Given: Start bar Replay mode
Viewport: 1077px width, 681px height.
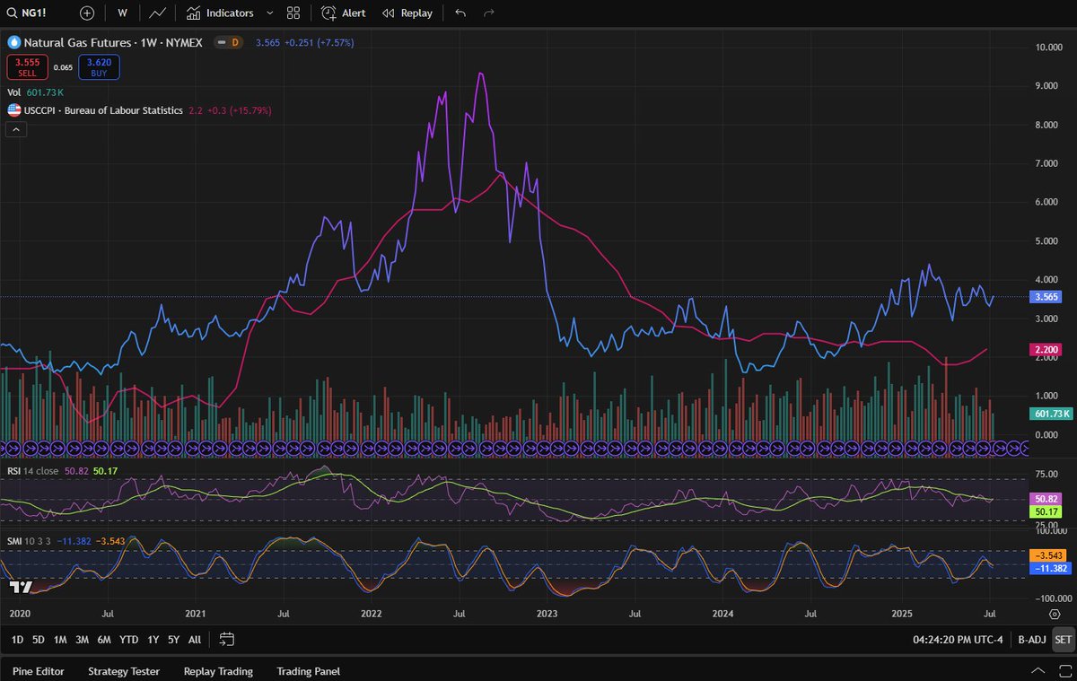Looking at the screenshot, I should pos(407,13).
